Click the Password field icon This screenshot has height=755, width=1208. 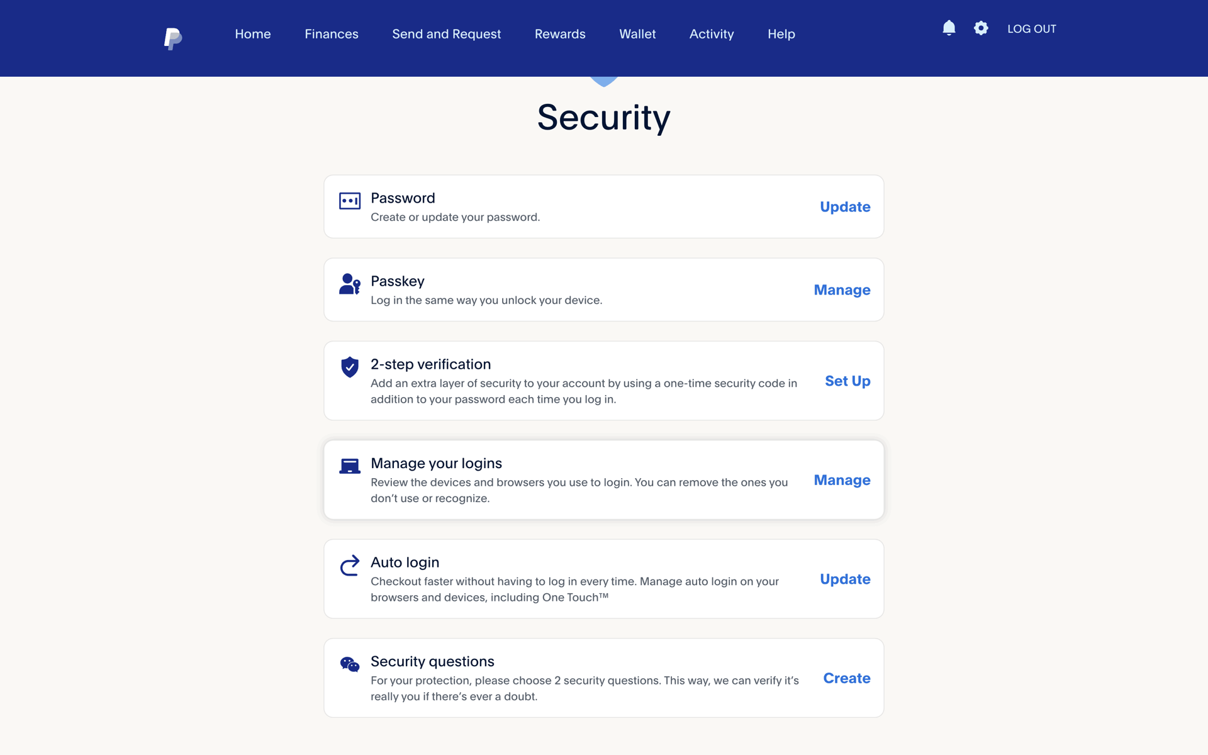point(350,201)
